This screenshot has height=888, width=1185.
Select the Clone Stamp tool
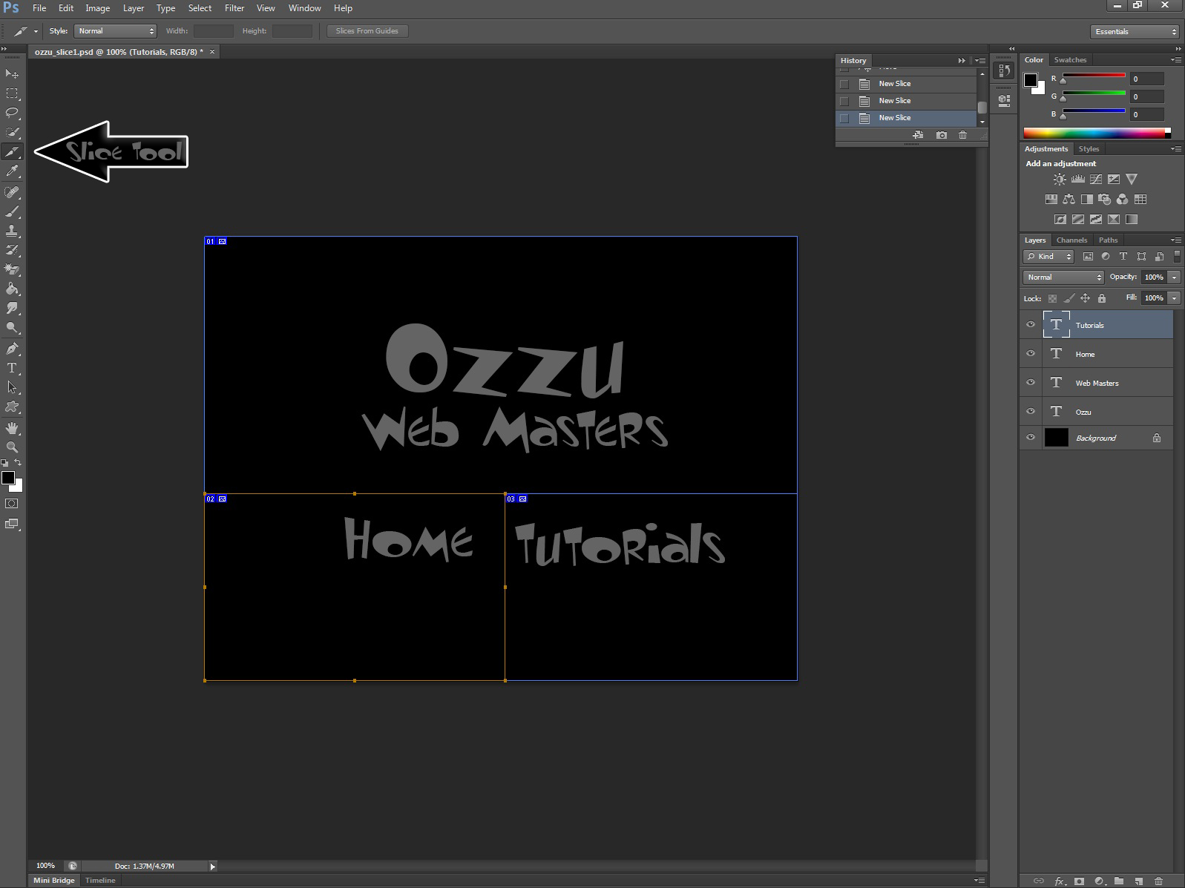[12, 231]
